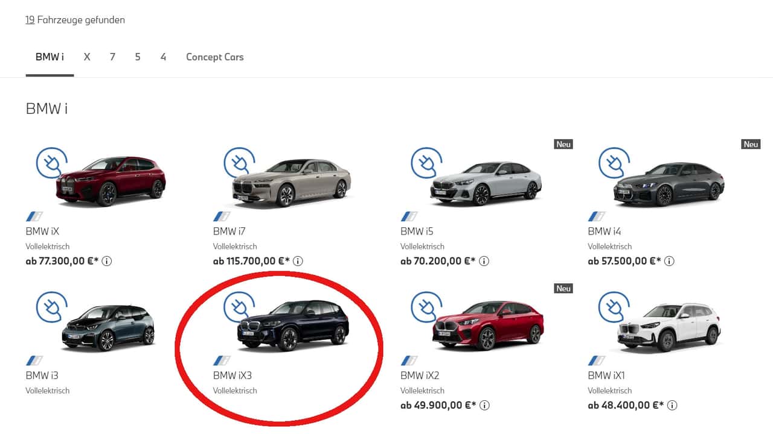
Task: Click the white BMW iX1 car image
Action: click(x=669, y=327)
